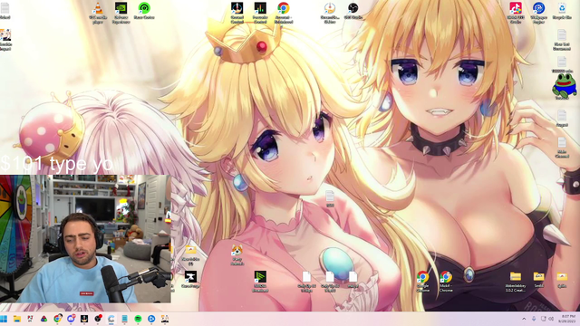The image size is (580, 326).
Task: Open the Chrome shortcut at the top center
Action: (x=284, y=12)
